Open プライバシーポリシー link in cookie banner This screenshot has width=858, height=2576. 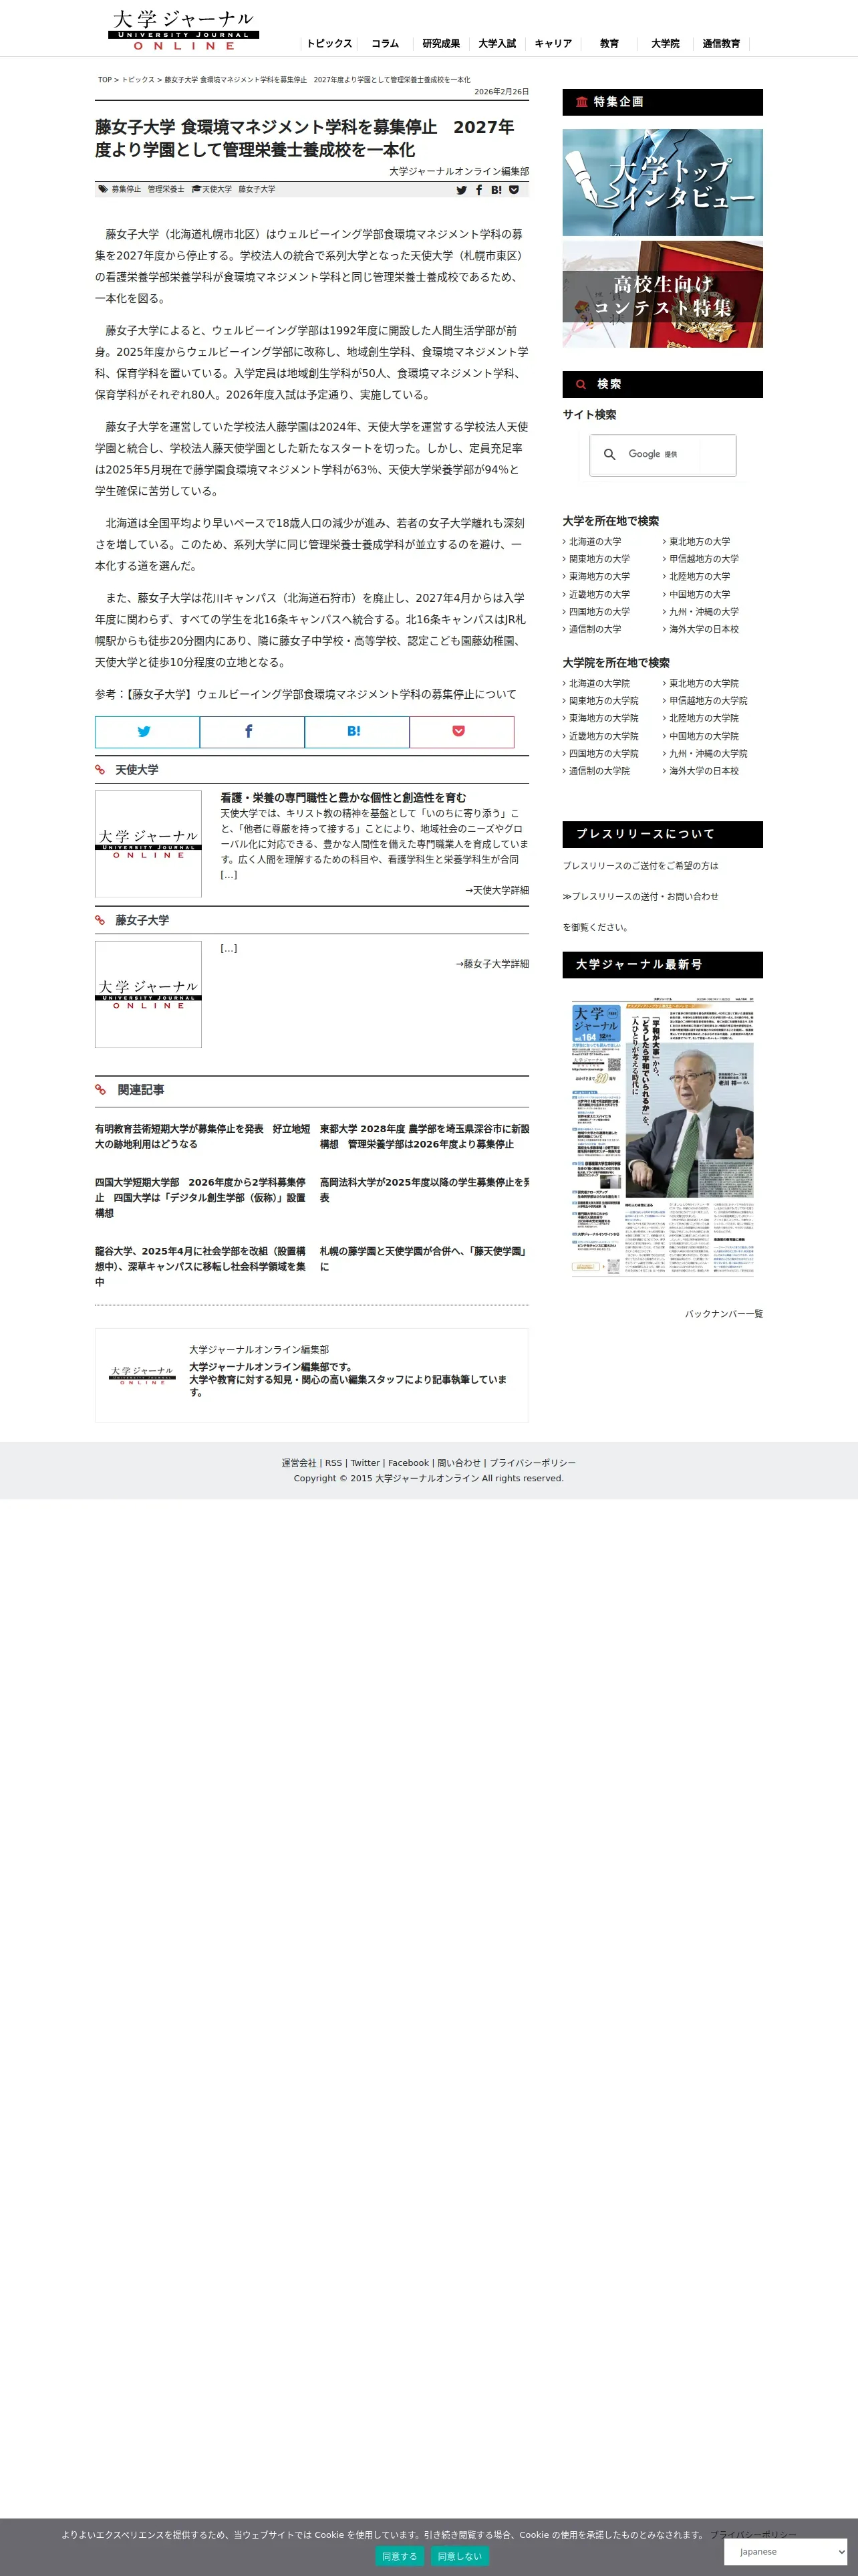pos(753,2535)
